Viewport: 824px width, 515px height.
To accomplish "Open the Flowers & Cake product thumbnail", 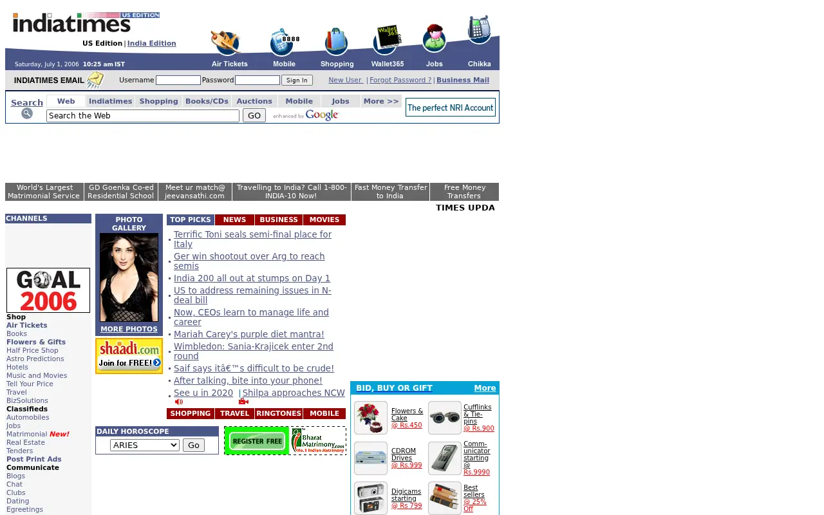I will coord(371,418).
